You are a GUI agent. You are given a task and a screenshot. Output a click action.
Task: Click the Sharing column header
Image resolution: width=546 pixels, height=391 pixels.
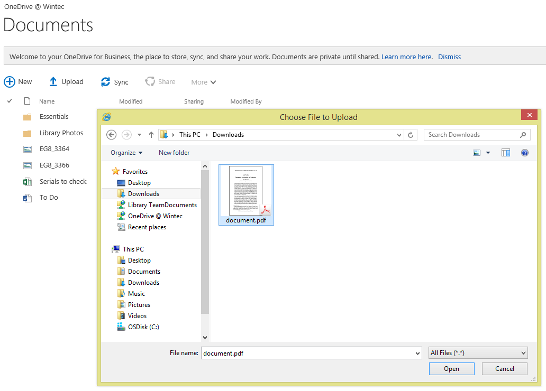click(x=194, y=101)
